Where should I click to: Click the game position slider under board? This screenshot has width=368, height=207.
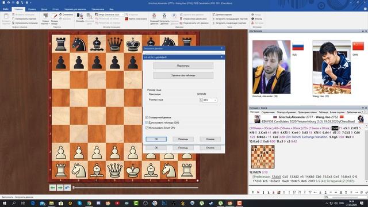(136, 187)
